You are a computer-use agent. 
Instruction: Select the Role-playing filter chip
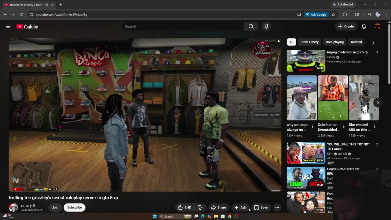click(334, 42)
